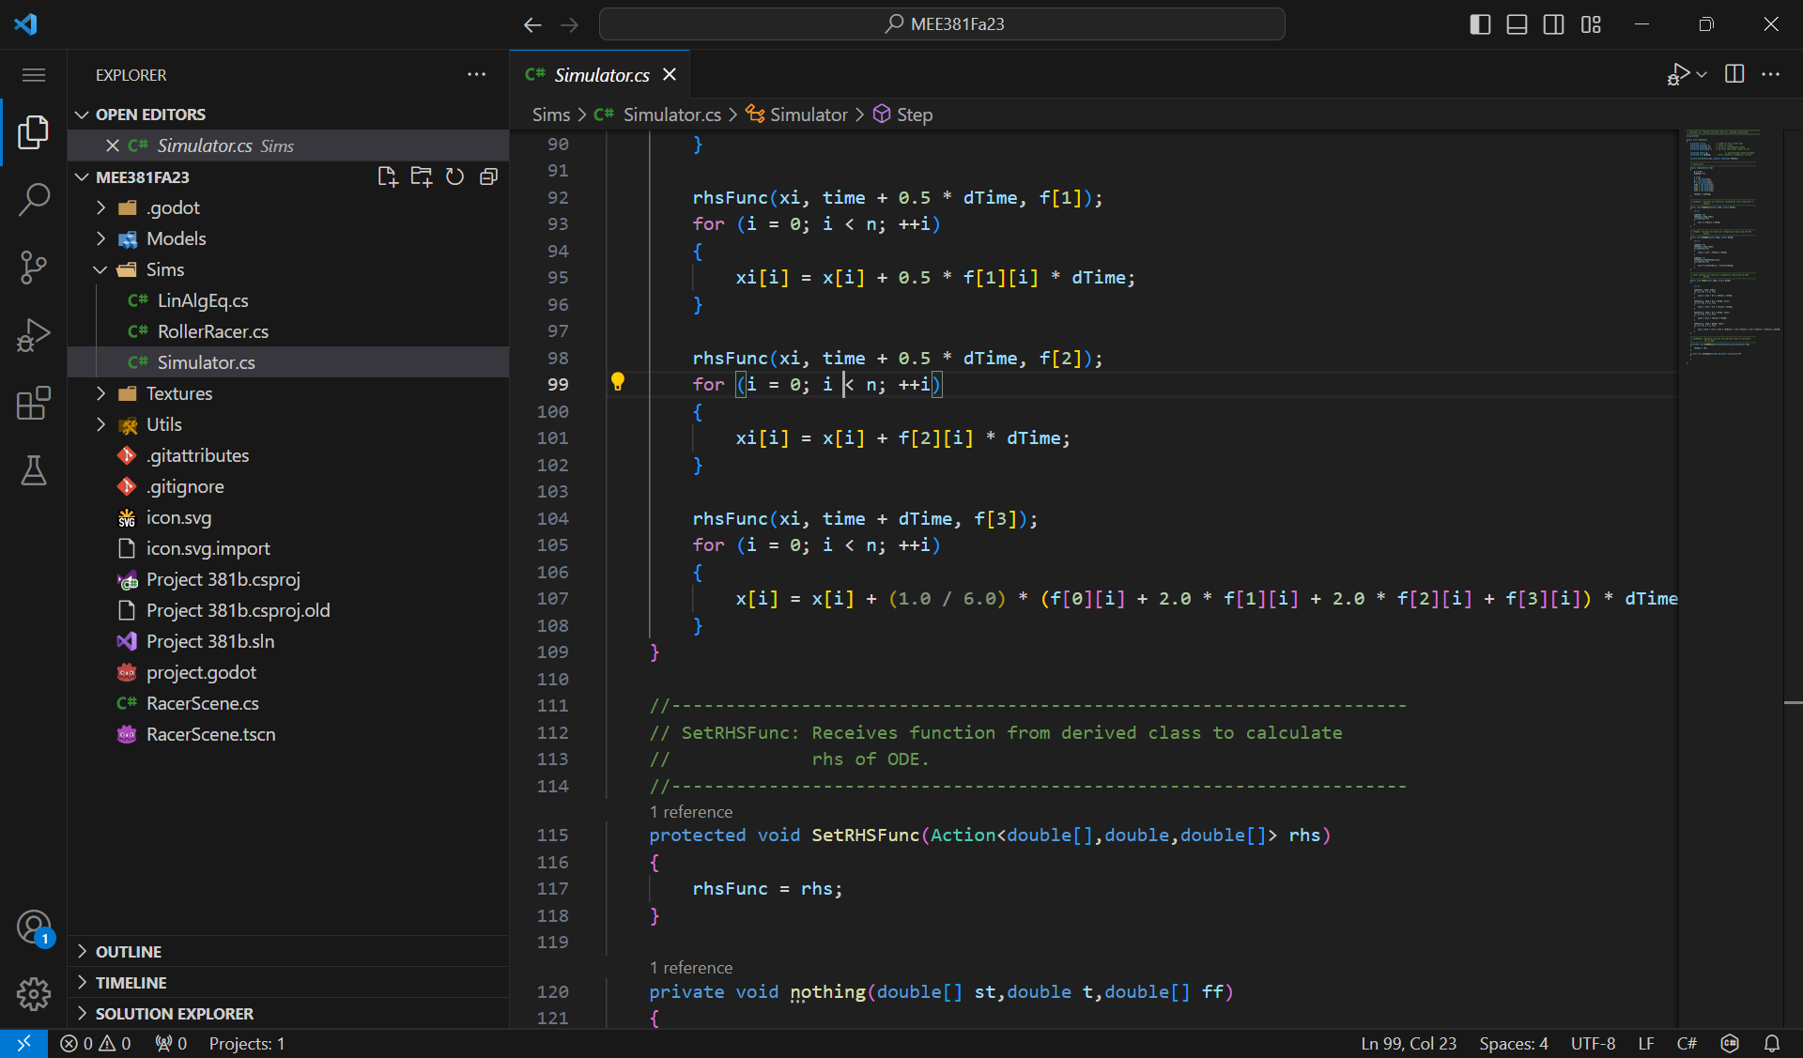Toggle the bottom panel
The image size is (1803, 1058).
pyautogui.click(x=1517, y=24)
